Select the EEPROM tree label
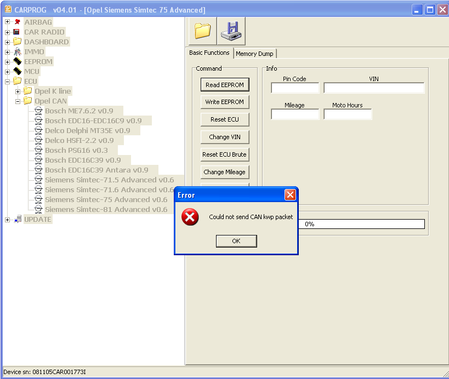This screenshot has width=449, height=379. click(x=38, y=61)
